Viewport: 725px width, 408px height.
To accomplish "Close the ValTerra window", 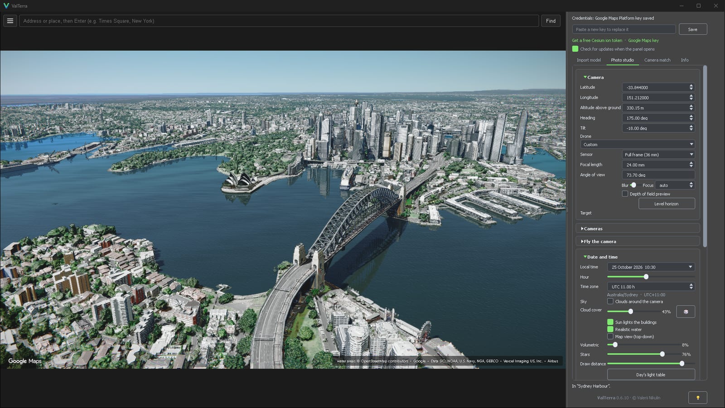I will click(x=716, y=6).
